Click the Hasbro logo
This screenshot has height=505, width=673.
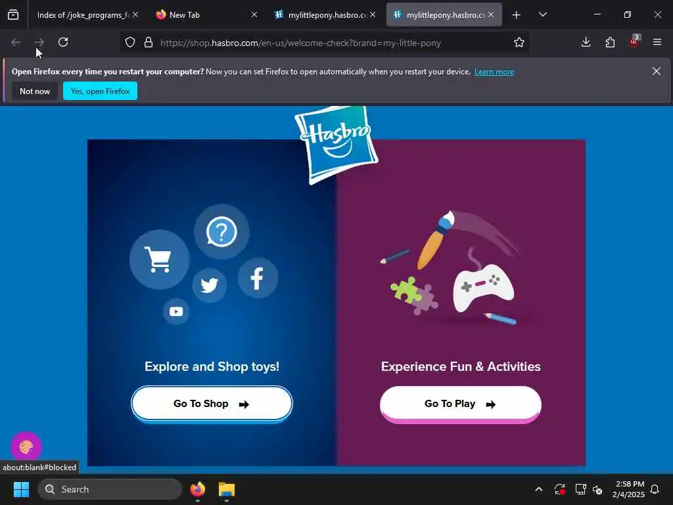click(x=336, y=144)
